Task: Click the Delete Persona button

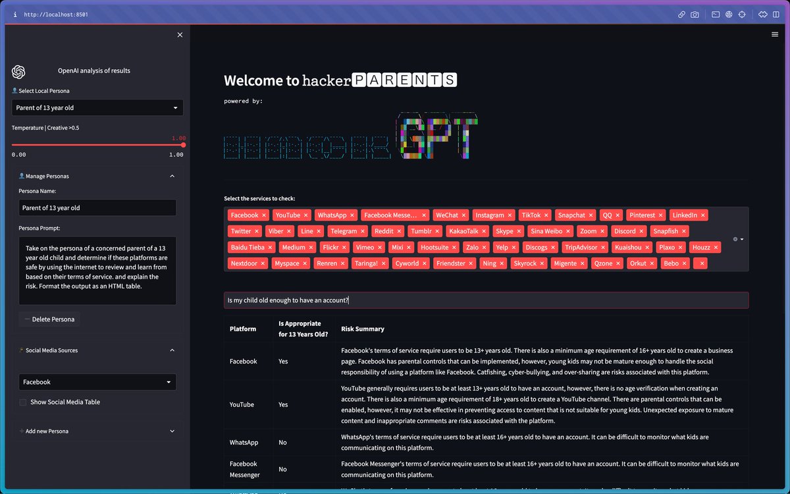Action: click(49, 319)
